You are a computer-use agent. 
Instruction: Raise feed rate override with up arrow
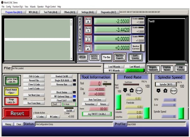[x=131, y=90]
